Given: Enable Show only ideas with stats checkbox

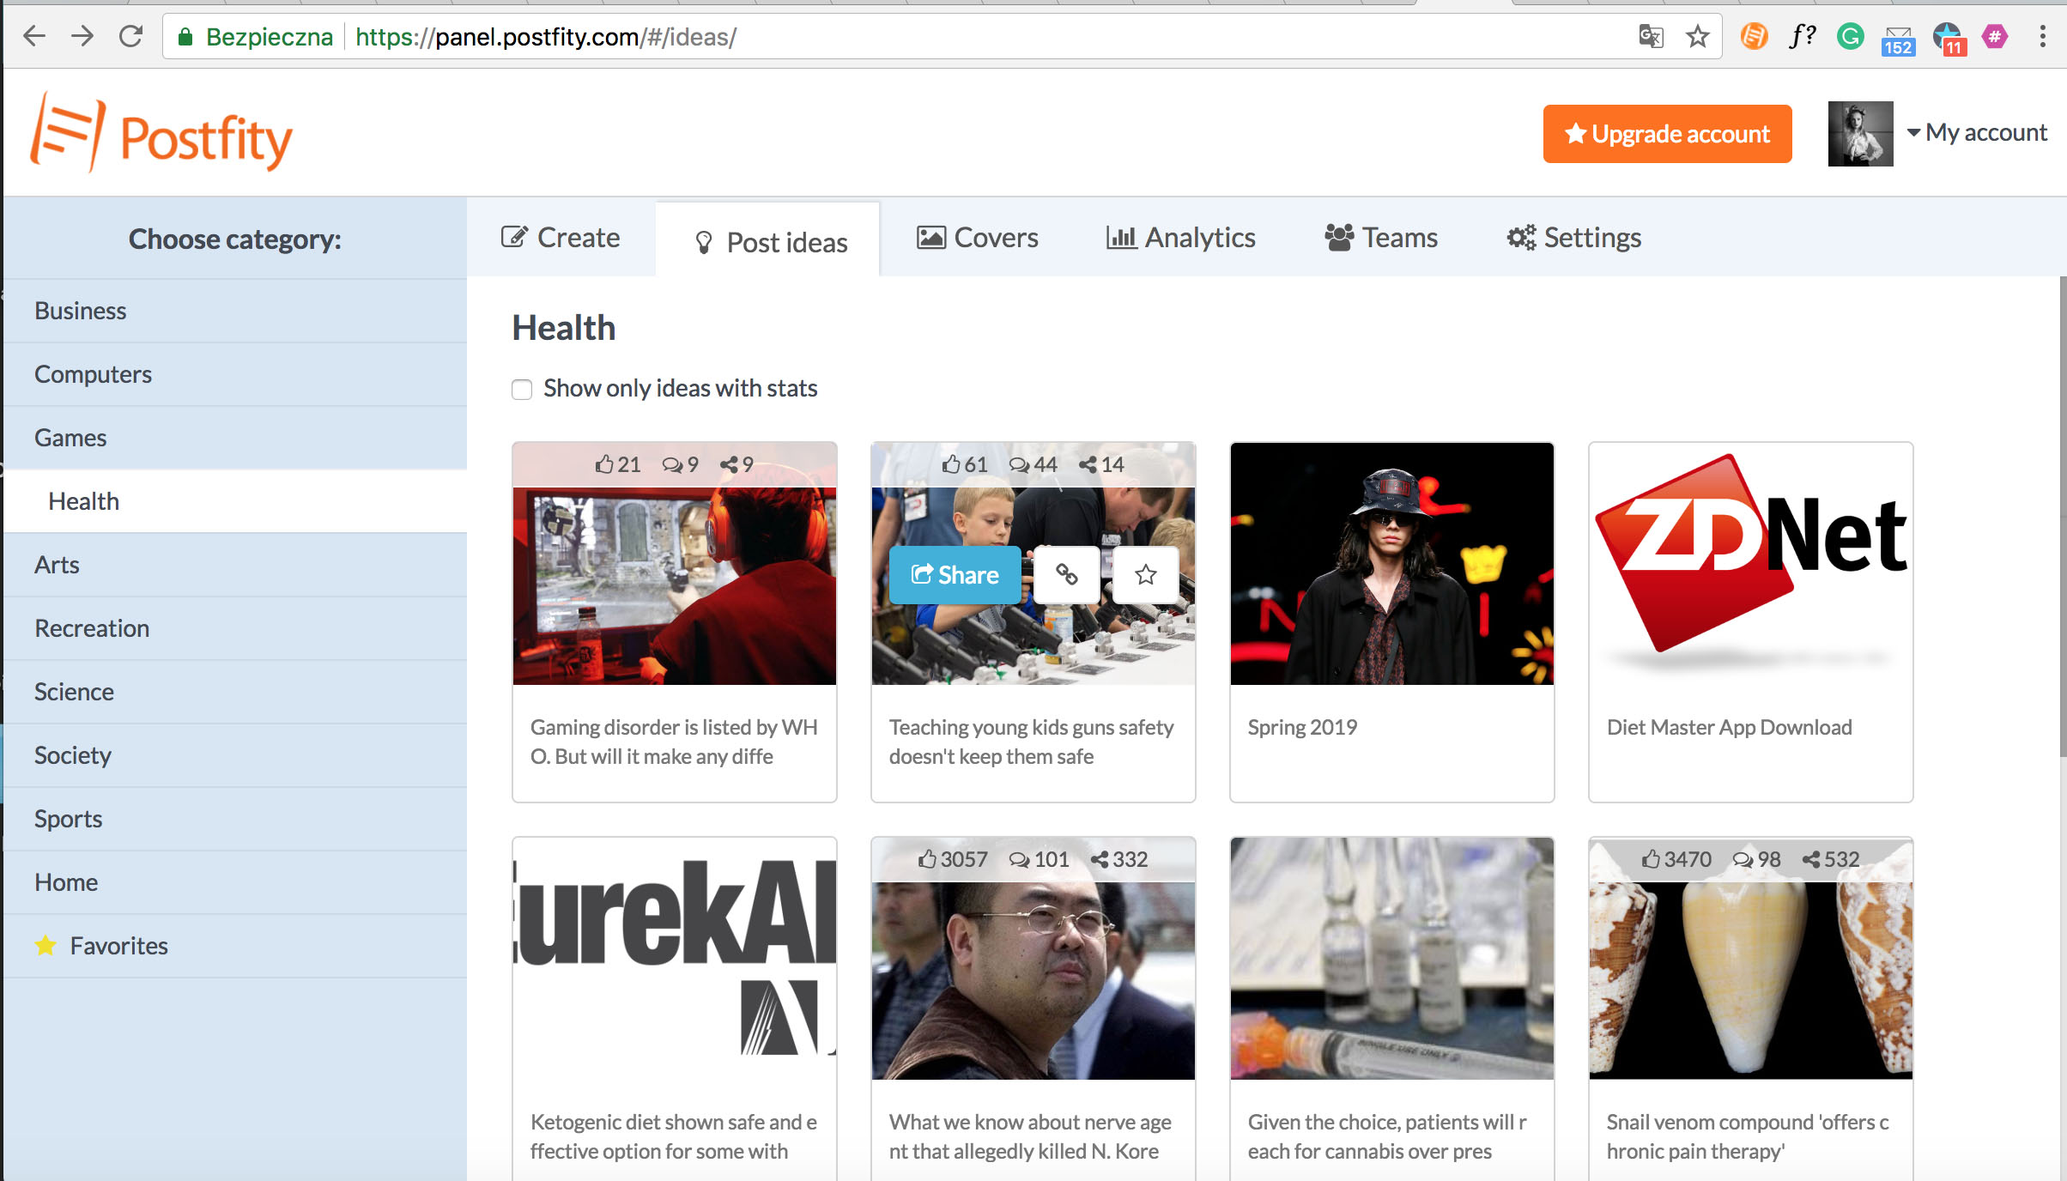Looking at the screenshot, I should point(522,390).
